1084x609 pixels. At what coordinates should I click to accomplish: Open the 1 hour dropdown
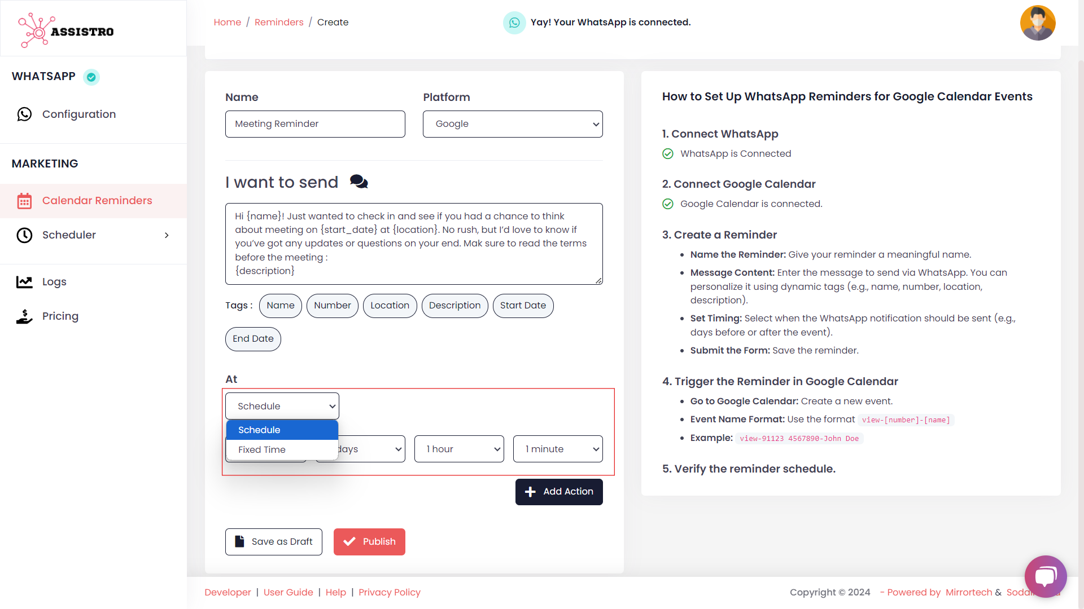tap(459, 449)
